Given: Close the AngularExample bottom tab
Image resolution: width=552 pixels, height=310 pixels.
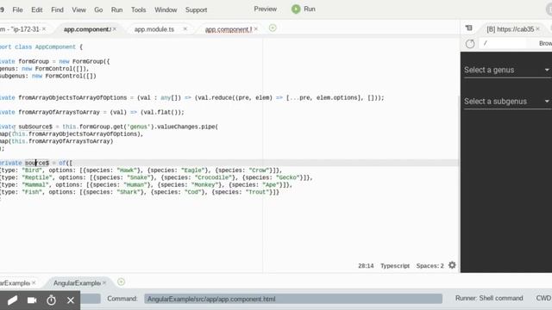Looking at the screenshot, I should click(x=104, y=283).
